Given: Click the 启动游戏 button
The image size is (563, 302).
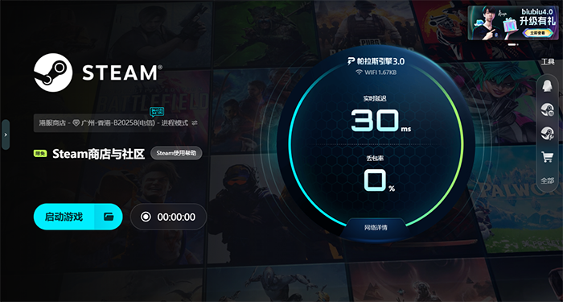Looking at the screenshot, I should point(64,217).
